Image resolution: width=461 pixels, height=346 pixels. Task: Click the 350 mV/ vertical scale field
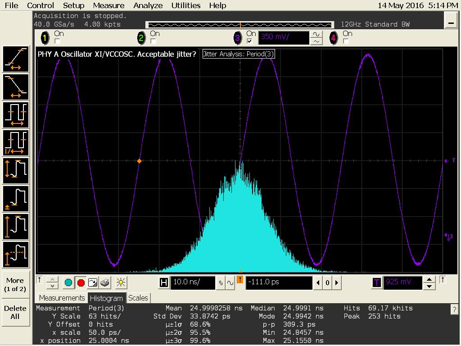point(284,38)
